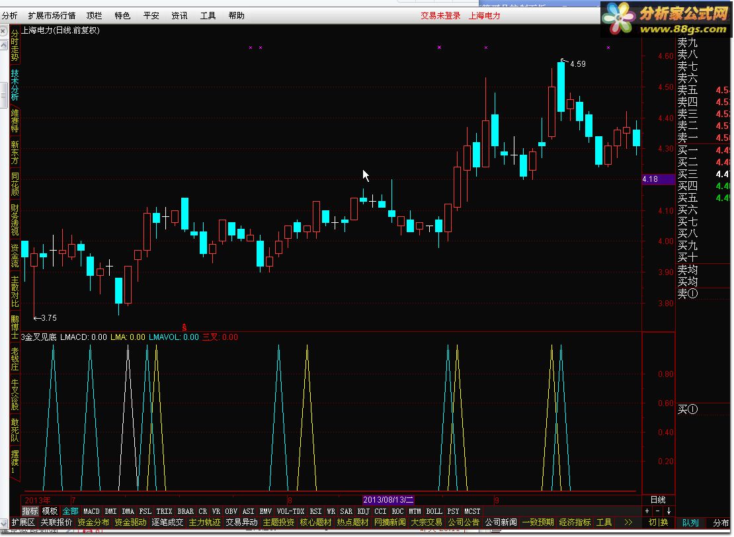734x537 pixels.
Task: Switch to 同花顺 side tab
Action: coord(15,184)
